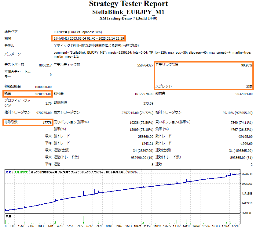Click the blue 残高 legend label
The image size is (260, 229).
click(x=9, y=172)
